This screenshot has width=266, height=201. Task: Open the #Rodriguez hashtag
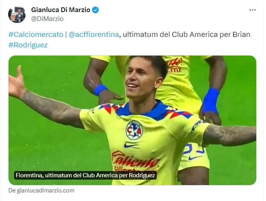click(28, 45)
